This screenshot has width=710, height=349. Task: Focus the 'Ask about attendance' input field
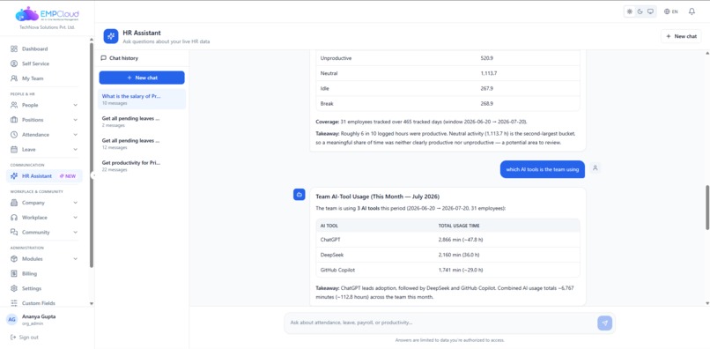click(x=441, y=323)
